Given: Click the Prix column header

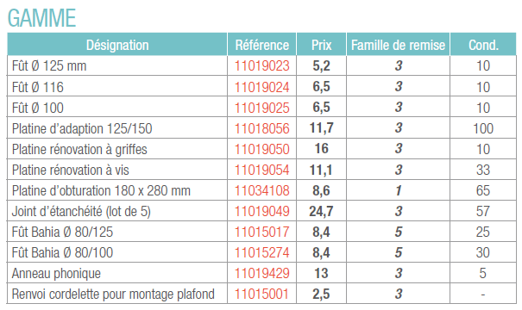Looking at the screenshot, I should pyautogui.click(x=321, y=45).
